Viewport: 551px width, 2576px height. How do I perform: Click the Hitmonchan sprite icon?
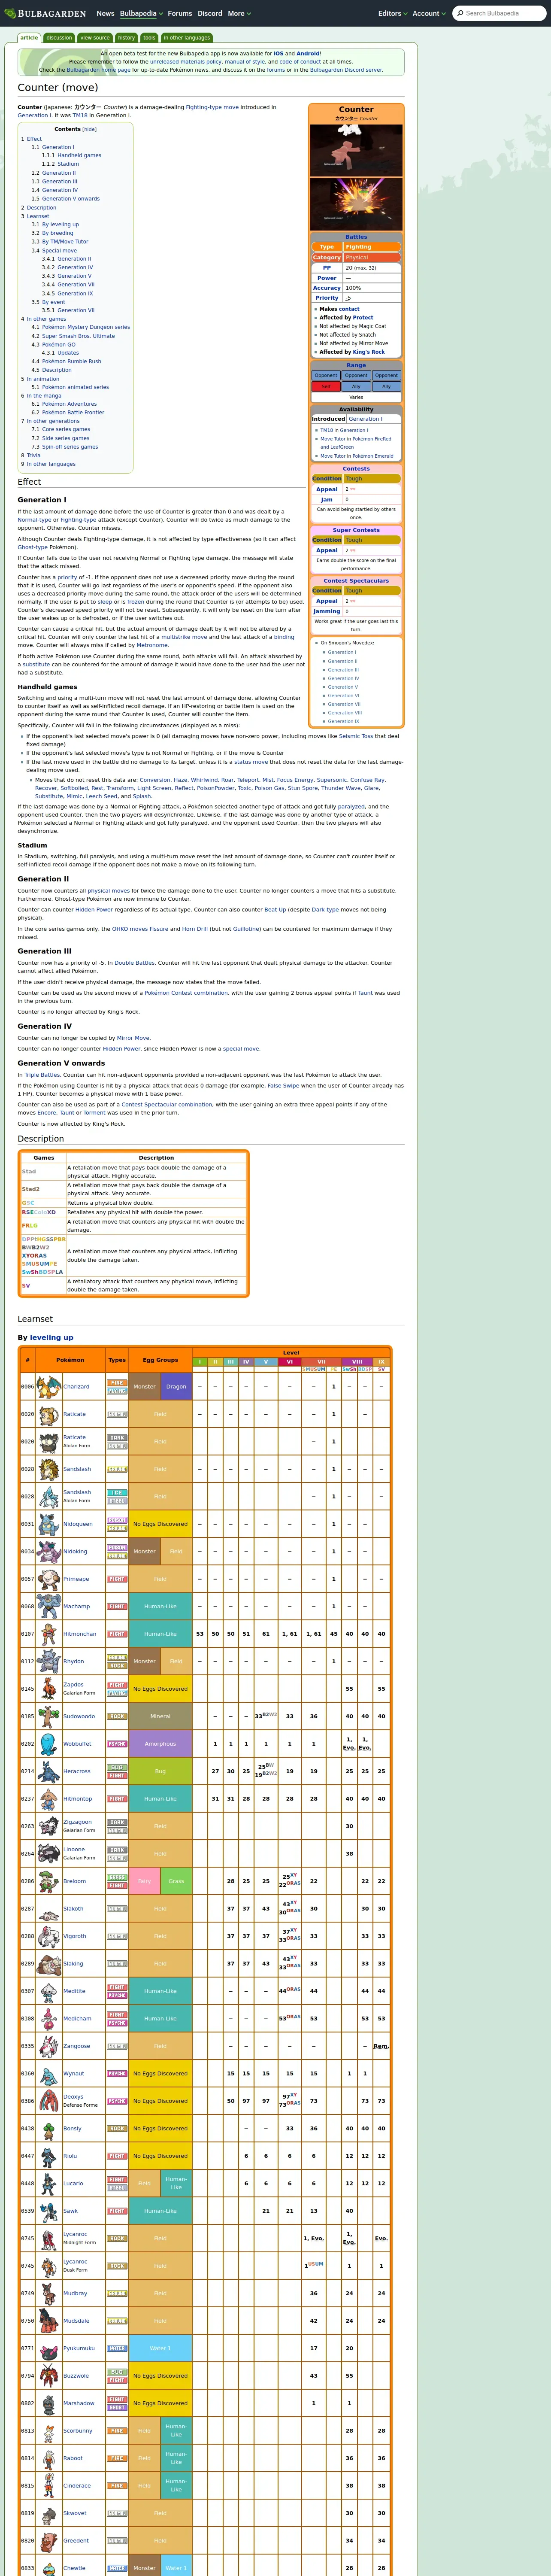(x=49, y=1634)
